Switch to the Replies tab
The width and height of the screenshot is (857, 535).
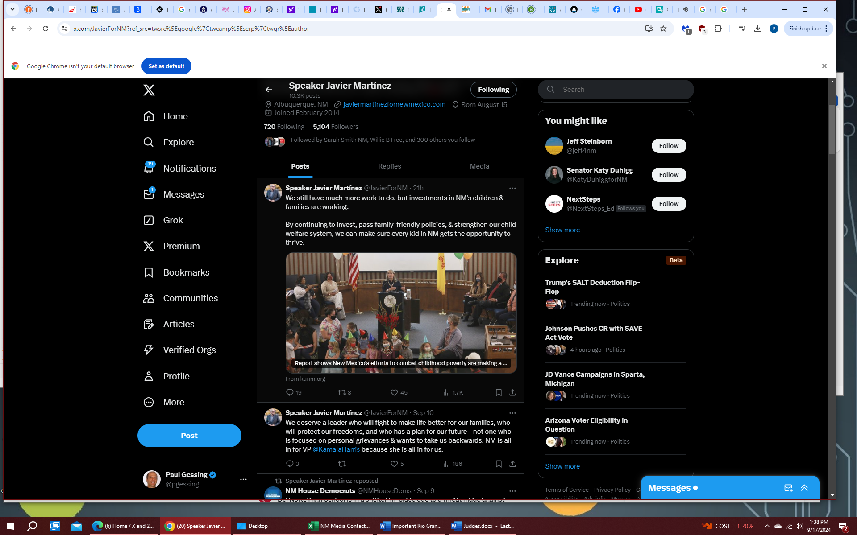389,166
